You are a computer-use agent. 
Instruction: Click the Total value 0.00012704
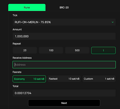(x=64, y=93)
